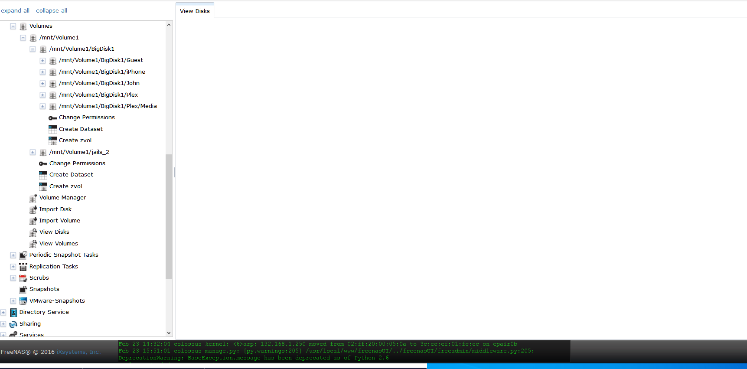
Task: Click the key icon for BigDisk1 Change Permissions
Action: point(53,118)
